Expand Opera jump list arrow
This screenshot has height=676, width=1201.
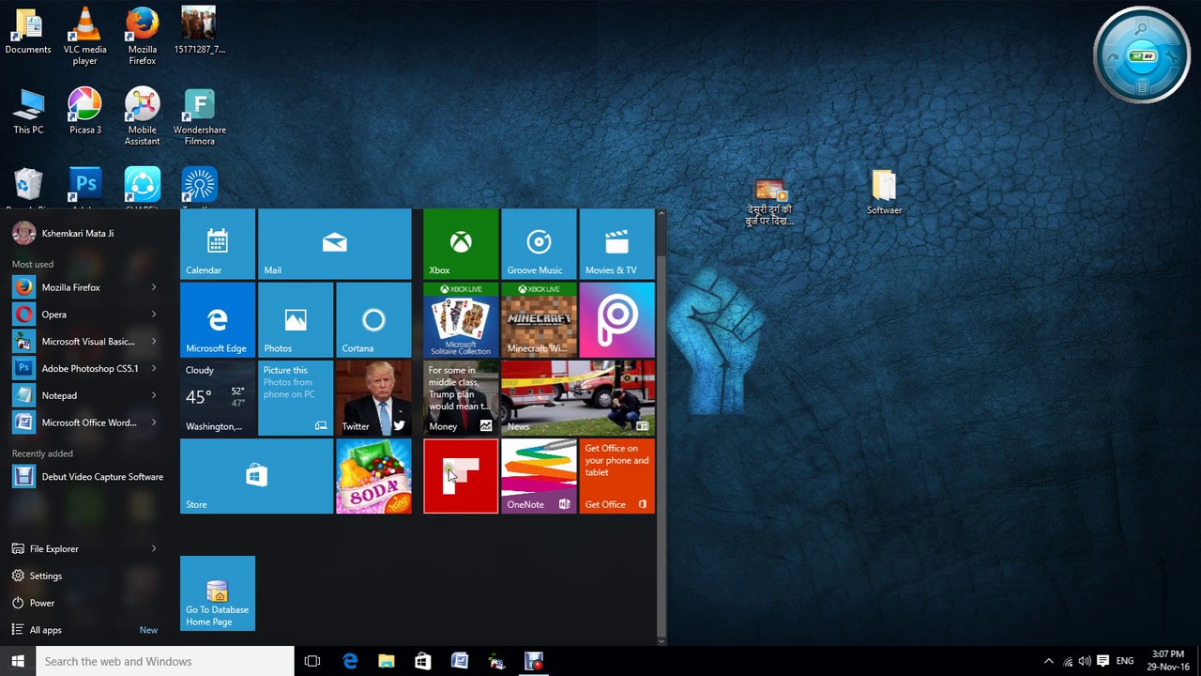pyautogui.click(x=154, y=315)
